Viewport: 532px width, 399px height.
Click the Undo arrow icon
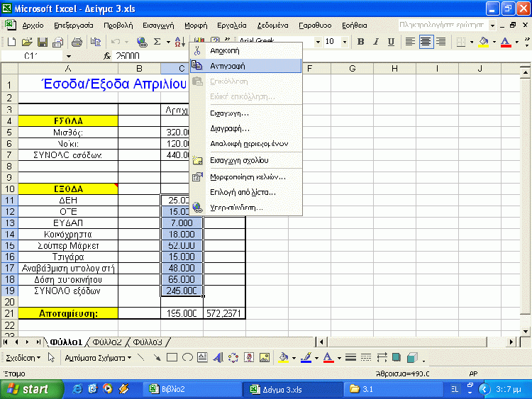(x=116, y=42)
